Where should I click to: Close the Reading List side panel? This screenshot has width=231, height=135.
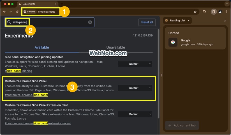tap(225, 21)
